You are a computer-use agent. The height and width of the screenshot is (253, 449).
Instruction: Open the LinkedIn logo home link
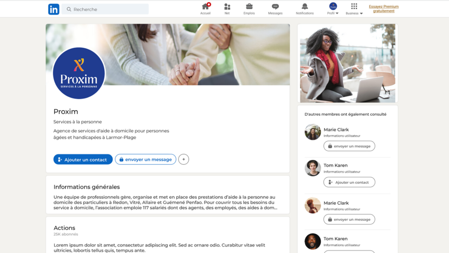pos(53,9)
